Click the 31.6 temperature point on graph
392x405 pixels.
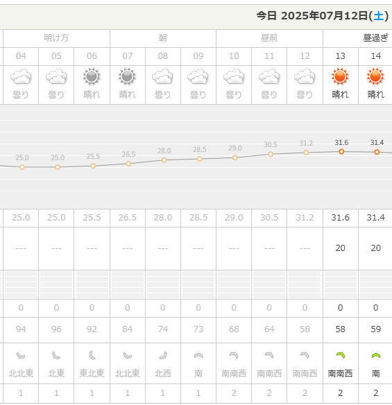[341, 152]
